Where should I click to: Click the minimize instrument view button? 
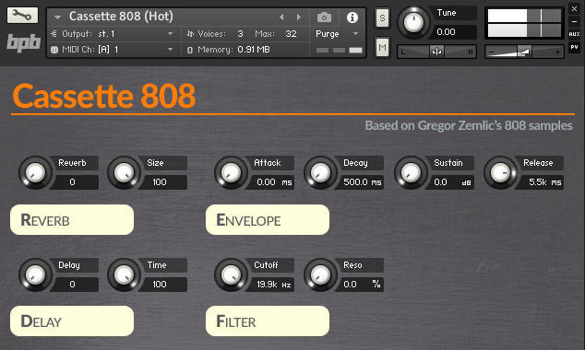click(574, 21)
